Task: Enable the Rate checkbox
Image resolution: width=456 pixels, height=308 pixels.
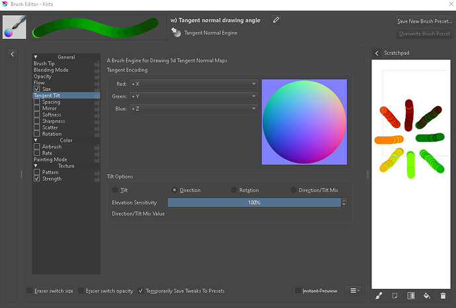Action: point(36,153)
